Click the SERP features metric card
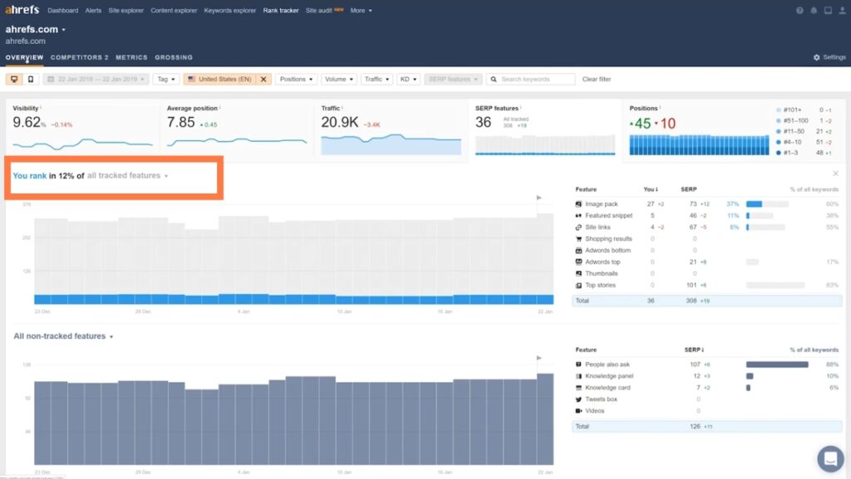 coord(545,130)
